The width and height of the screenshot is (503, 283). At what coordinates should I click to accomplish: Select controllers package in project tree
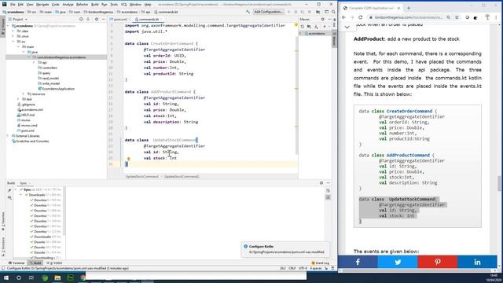(47, 68)
